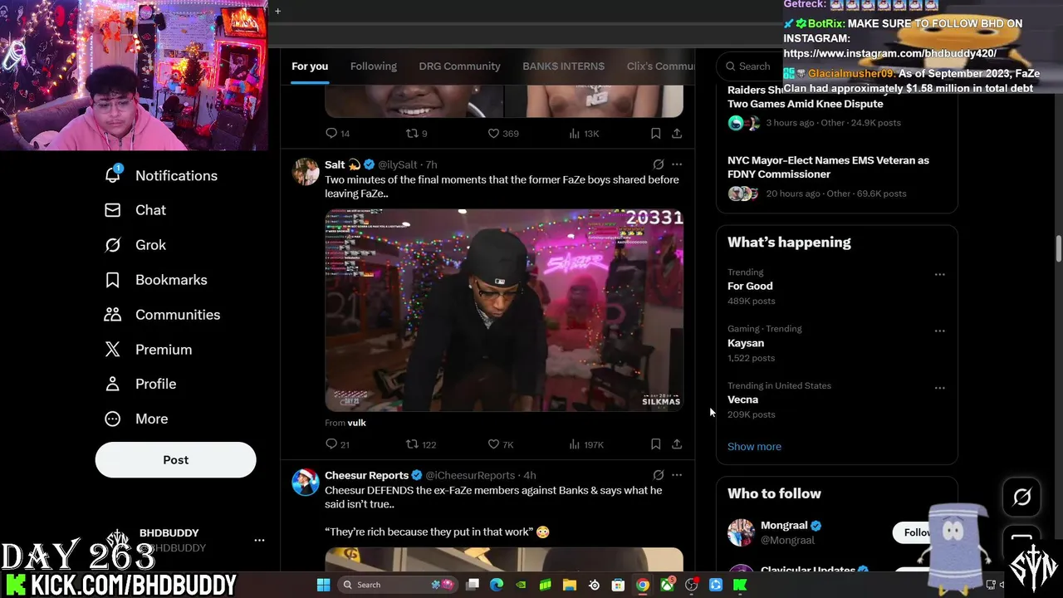View analytics for Salt's post 197K views
1063x598 pixels.
585,444
